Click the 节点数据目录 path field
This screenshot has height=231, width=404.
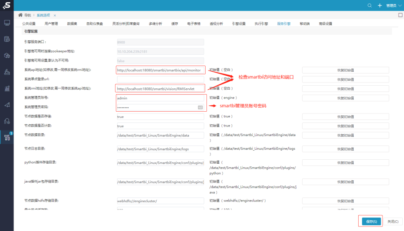(x=161, y=135)
